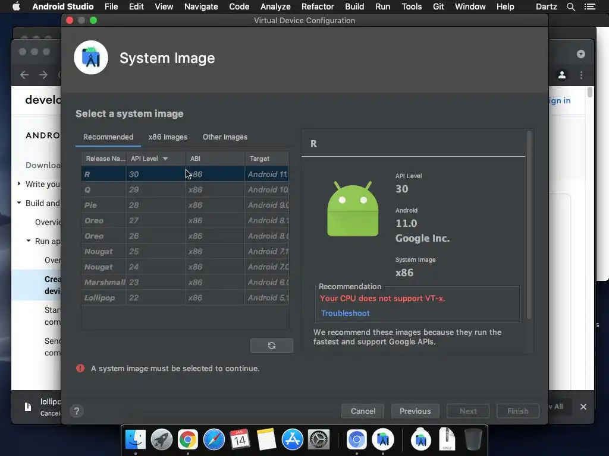The height and width of the screenshot is (456, 609).
Task: Open the zip archive file in dock
Action: [x=447, y=439]
